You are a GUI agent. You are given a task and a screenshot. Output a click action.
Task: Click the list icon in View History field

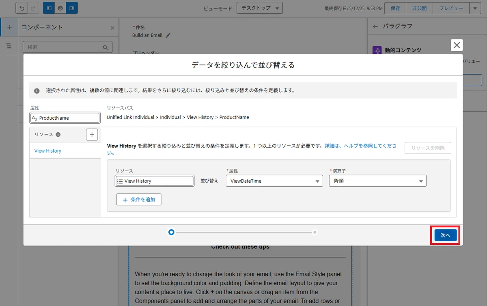[x=120, y=181]
